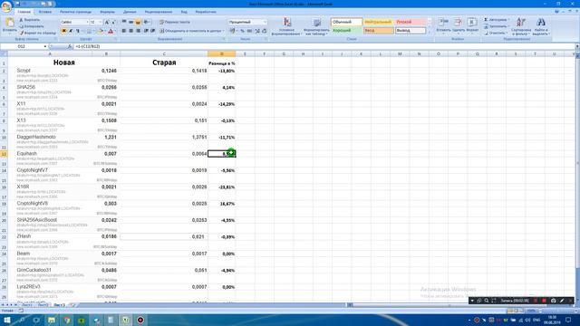Click Format (Формат) cells icon

(472, 25)
